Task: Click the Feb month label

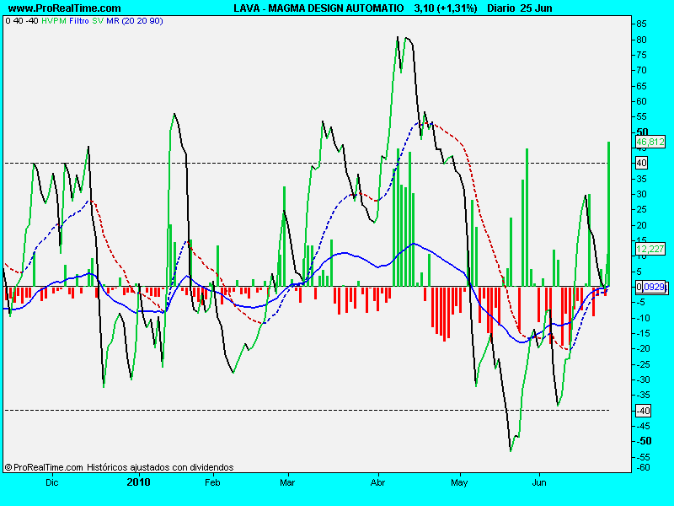Action: tap(212, 482)
